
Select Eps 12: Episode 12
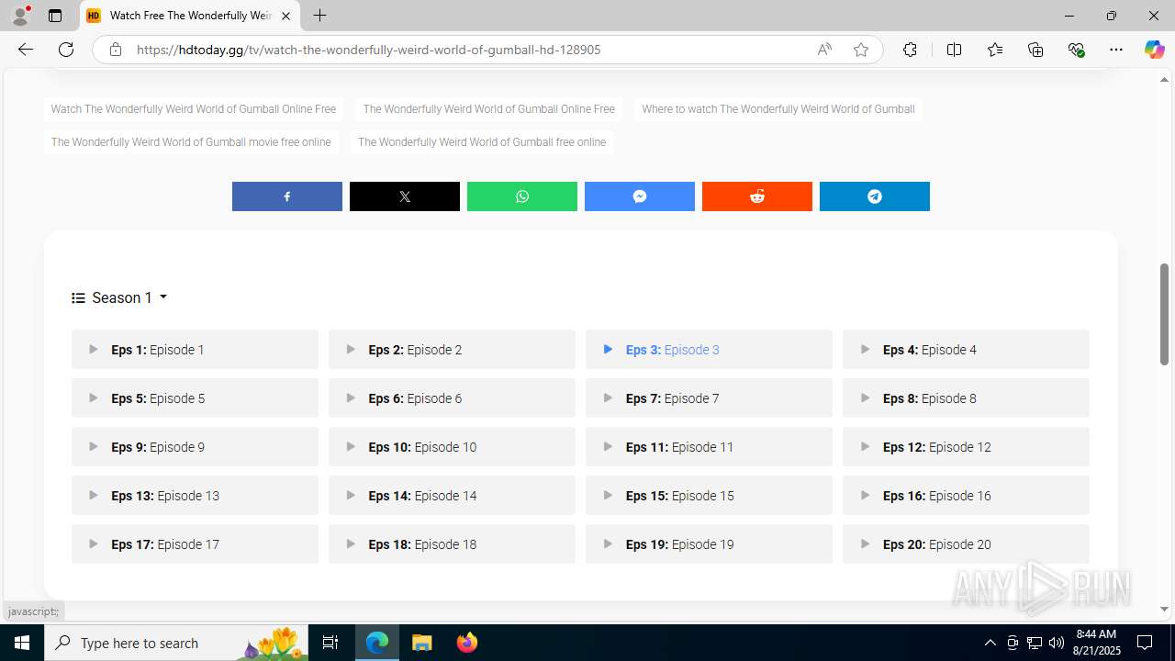966,447
